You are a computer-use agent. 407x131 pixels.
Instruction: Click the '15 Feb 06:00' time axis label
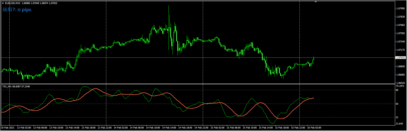click(x=233, y=128)
